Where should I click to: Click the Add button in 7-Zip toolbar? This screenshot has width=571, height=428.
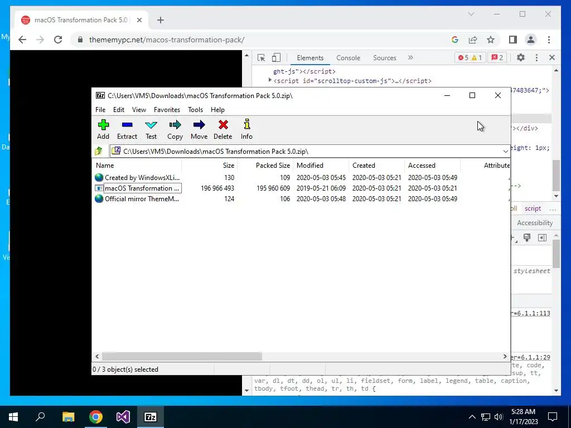(x=103, y=129)
